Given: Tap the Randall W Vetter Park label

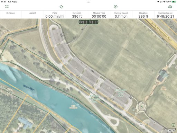Looking at the screenshot, I should click(94, 99).
